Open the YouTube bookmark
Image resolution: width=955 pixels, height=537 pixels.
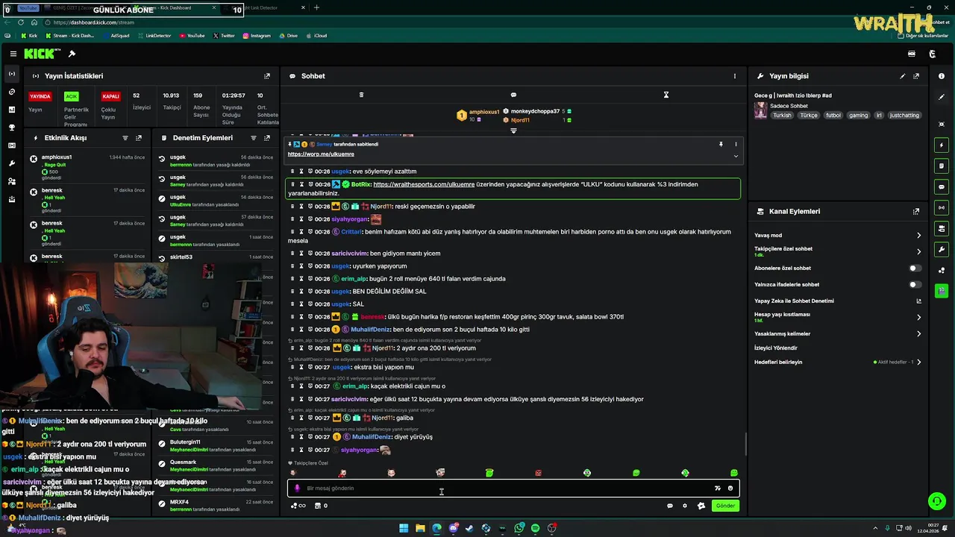tap(192, 36)
